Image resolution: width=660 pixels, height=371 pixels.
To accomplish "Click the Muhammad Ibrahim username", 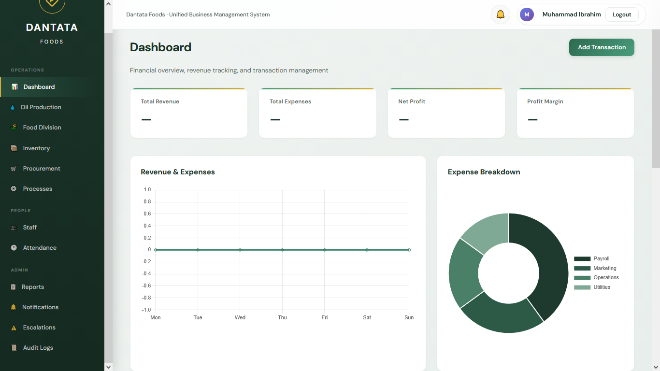I will pyautogui.click(x=572, y=14).
